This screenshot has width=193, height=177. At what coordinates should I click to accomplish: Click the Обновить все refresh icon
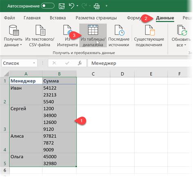[182, 30]
